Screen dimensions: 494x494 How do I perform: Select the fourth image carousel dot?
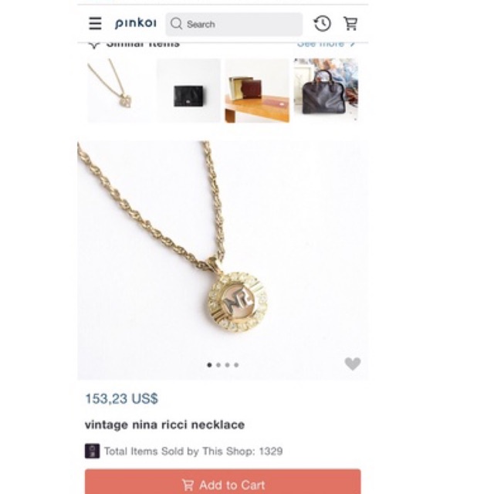point(236,365)
